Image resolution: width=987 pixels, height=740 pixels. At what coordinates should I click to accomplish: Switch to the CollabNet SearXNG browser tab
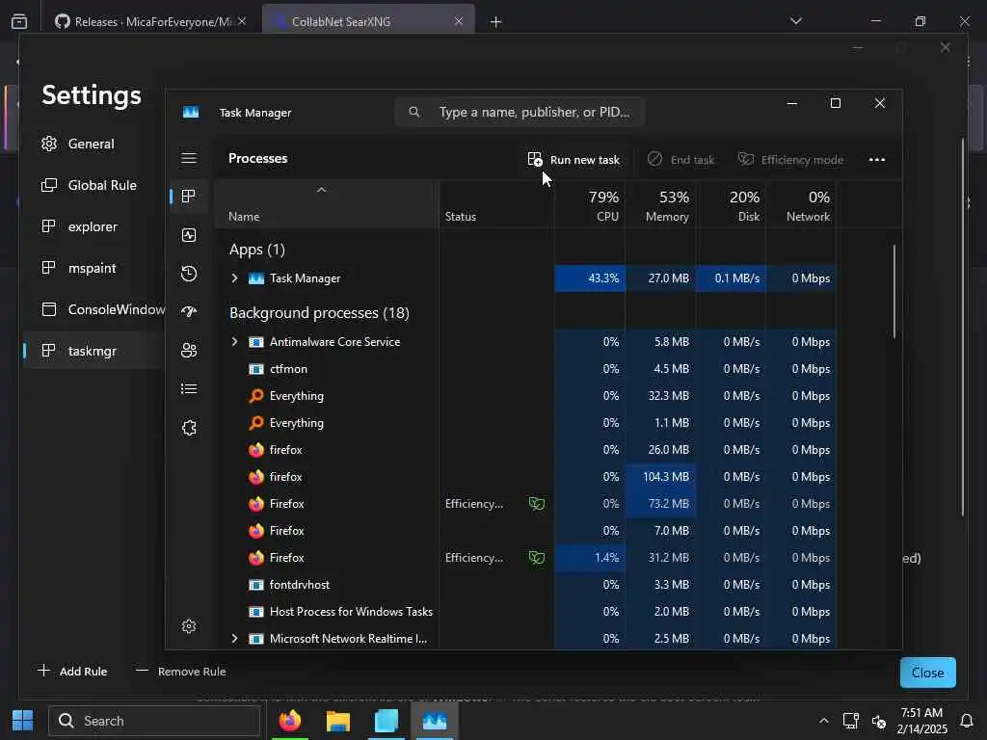(368, 22)
